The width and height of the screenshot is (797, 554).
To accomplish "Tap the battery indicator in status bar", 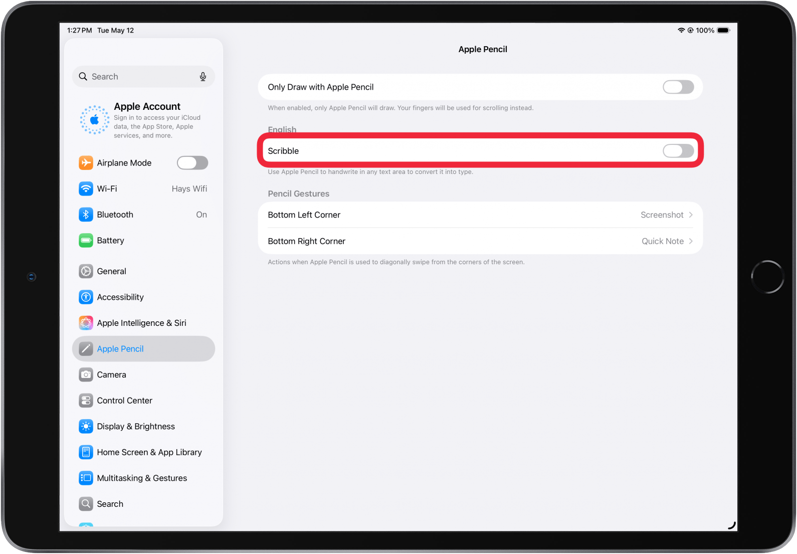I will pos(723,30).
